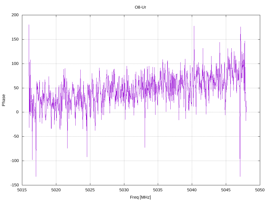Viewport: 268px width, 201px height.
Task: Click y-axis tick label 50
Action: tap(16, 88)
